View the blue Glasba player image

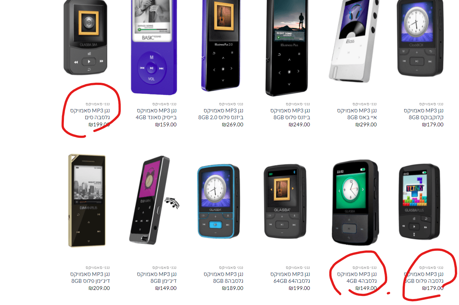(219, 201)
